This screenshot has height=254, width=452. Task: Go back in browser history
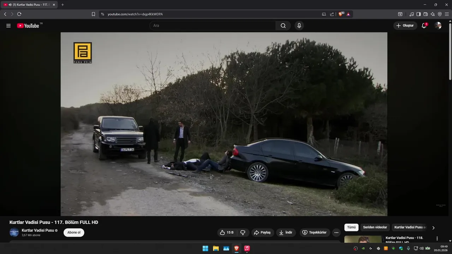click(5, 14)
